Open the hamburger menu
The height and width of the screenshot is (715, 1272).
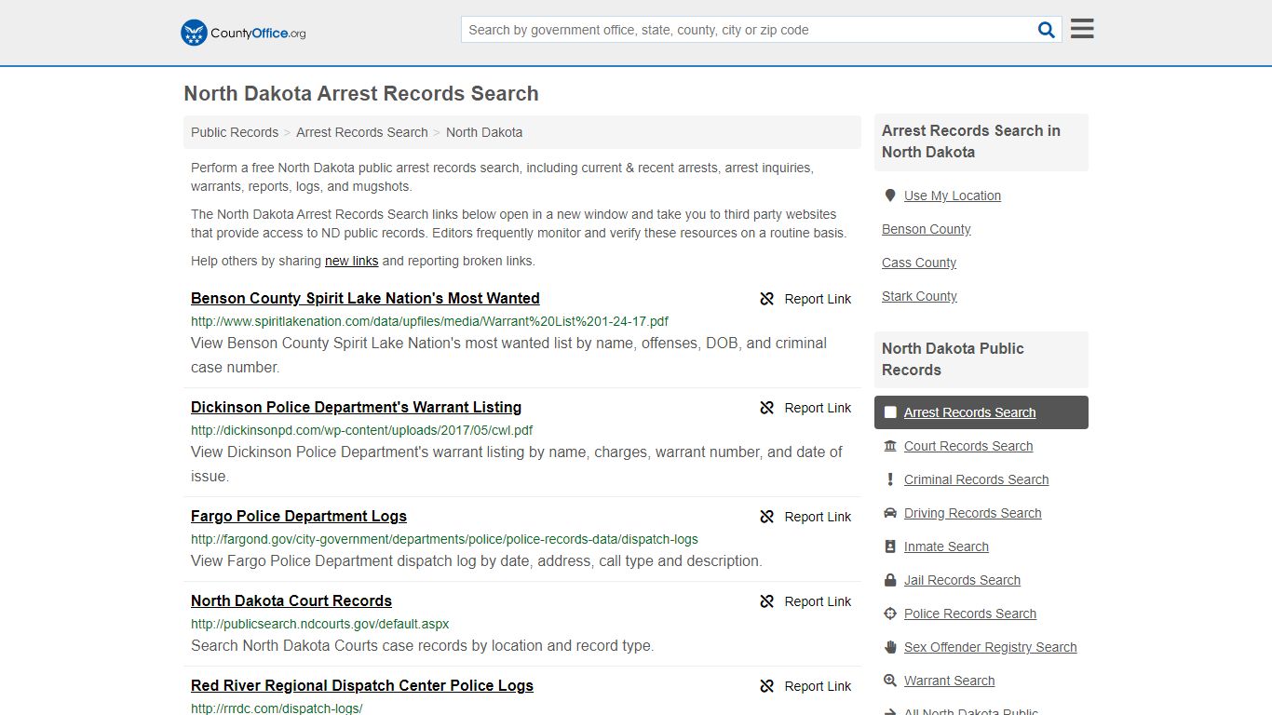(x=1082, y=29)
